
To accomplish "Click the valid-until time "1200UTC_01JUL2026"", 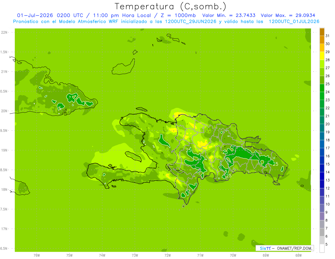I will pyautogui.click(x=294, y=22).
